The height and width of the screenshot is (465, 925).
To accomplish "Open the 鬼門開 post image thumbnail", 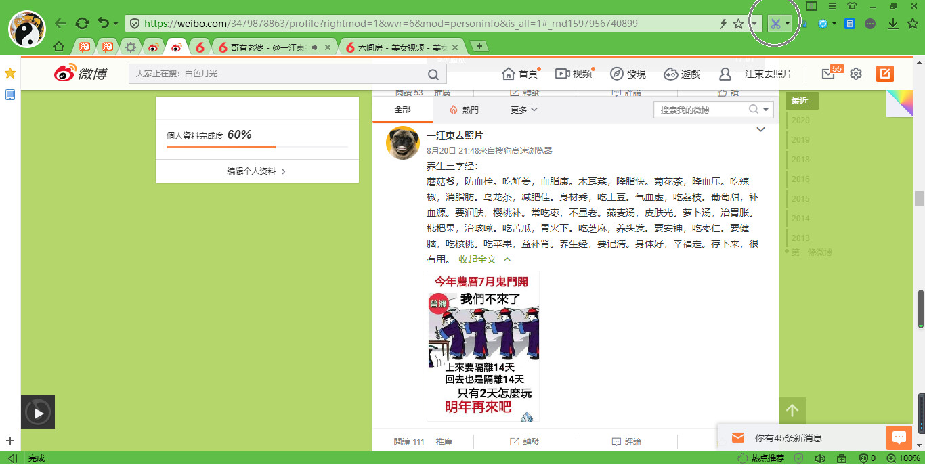I will [483, 346].
